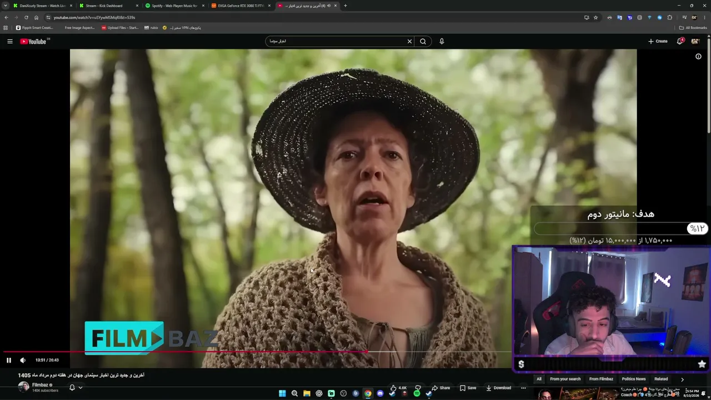
Task: Save the video to a playlist
Action: pyautogui.click(x=468, y=388)
